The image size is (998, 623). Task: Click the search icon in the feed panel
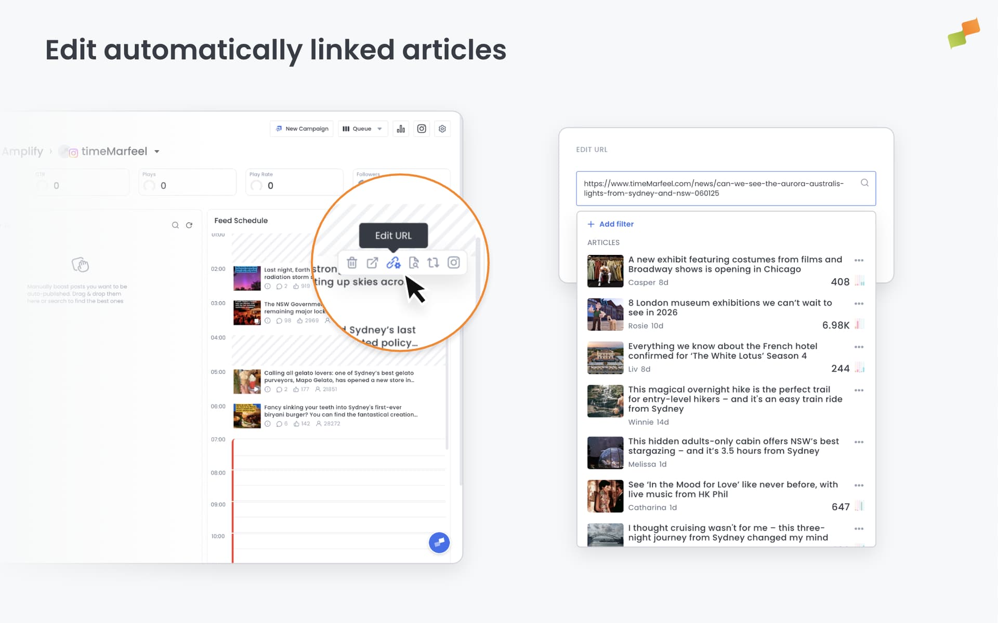pos(175,225)
